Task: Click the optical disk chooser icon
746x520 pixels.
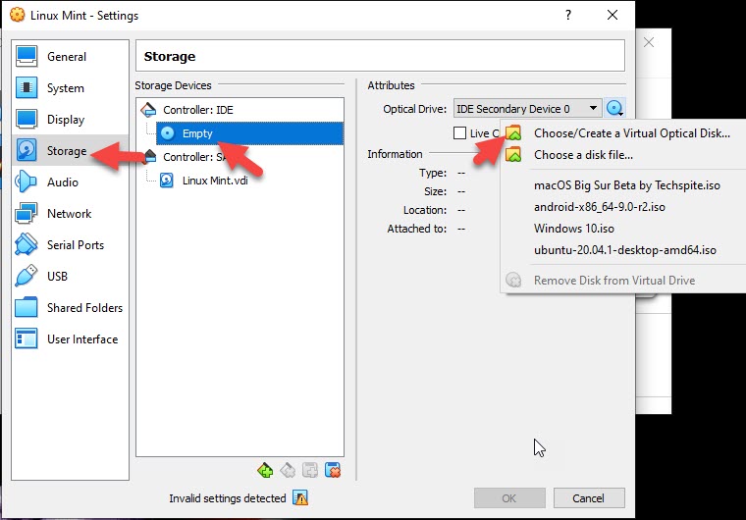Action: point(615,109)
